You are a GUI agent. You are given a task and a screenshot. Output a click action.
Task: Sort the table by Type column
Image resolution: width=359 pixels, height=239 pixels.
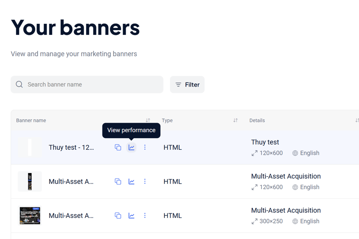(x=236, y=120)
